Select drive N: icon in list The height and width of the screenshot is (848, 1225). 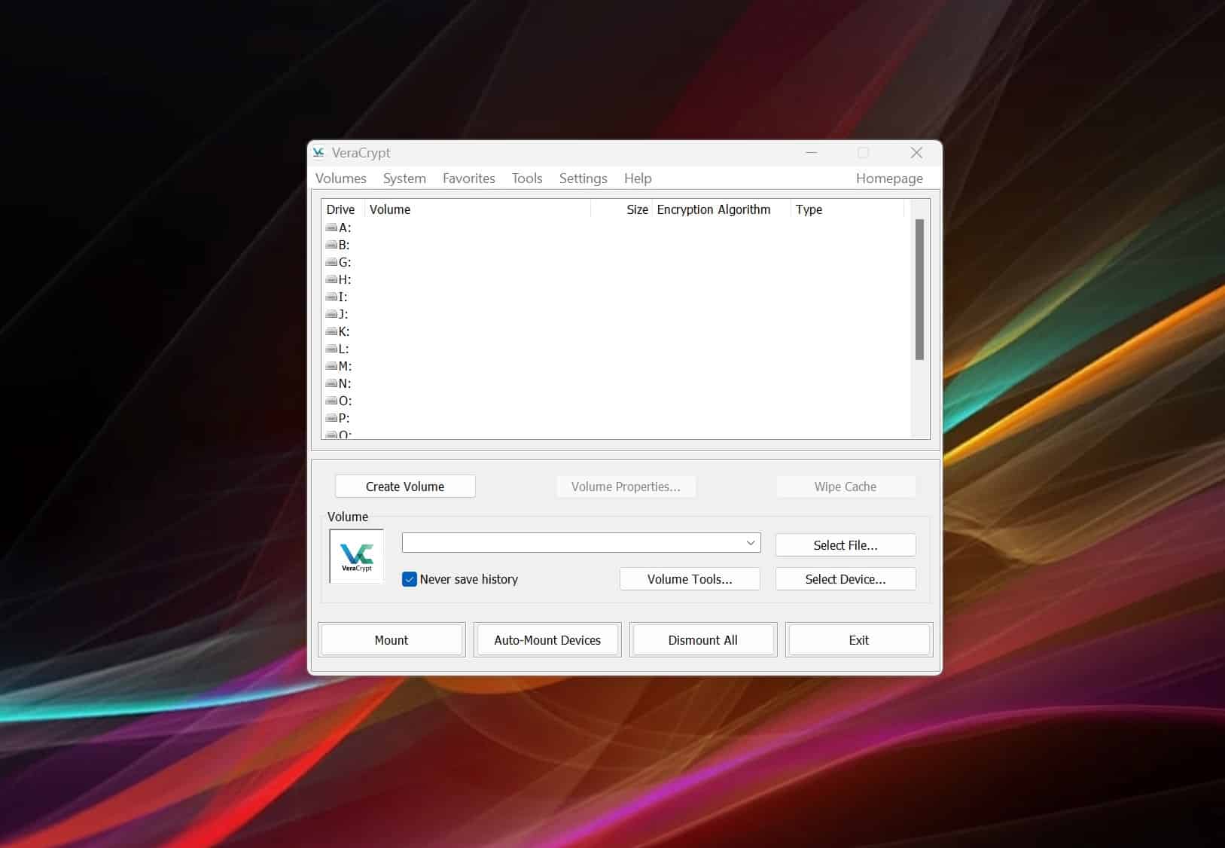pos(331,383)
